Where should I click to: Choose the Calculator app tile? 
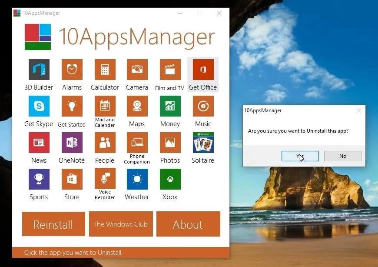(x=105, y=70)
